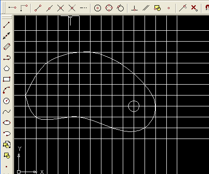This screenshot has height=174, width=209.
Task: Activate the Snap to Tangent icon
Action: point(120,8)
